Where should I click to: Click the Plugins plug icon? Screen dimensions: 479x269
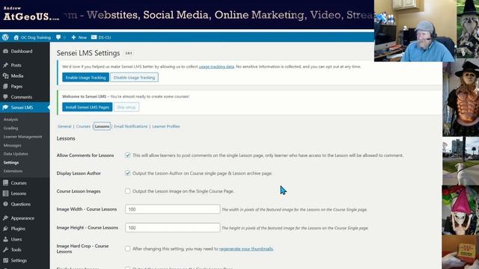5,229
